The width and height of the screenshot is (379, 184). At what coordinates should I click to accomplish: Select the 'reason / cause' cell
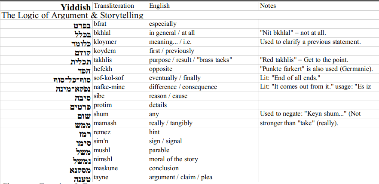[x=168, y=96]
